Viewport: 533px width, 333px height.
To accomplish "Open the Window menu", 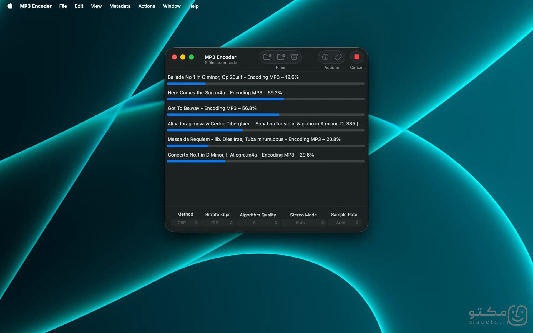I will point(172,6).
